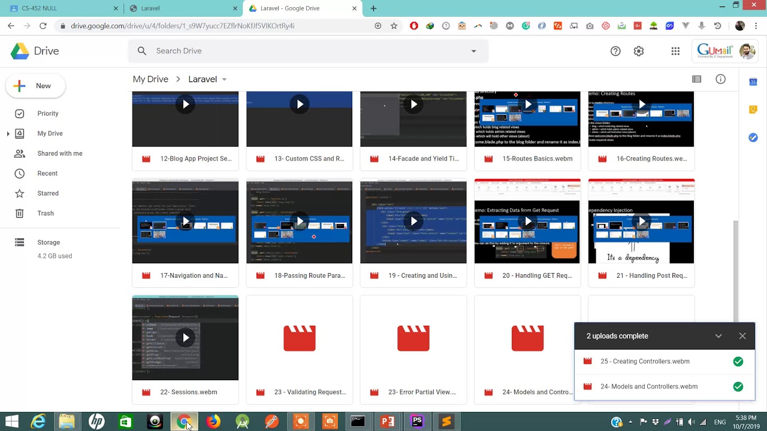This screenshot has height=431, width=767.
Task: Open 25 - Creating Controllers.webm upload item
Action: click(x=665, y=362)
